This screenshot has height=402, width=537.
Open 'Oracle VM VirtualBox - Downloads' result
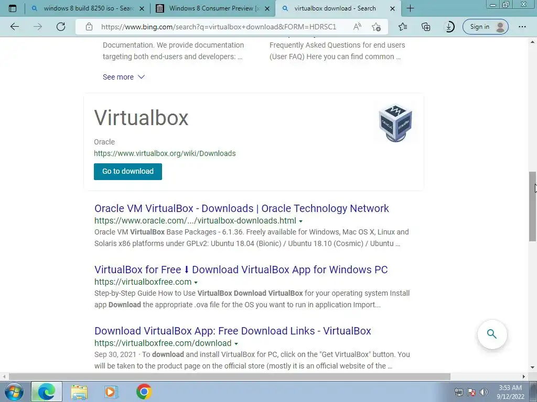(x=241, y=208)
